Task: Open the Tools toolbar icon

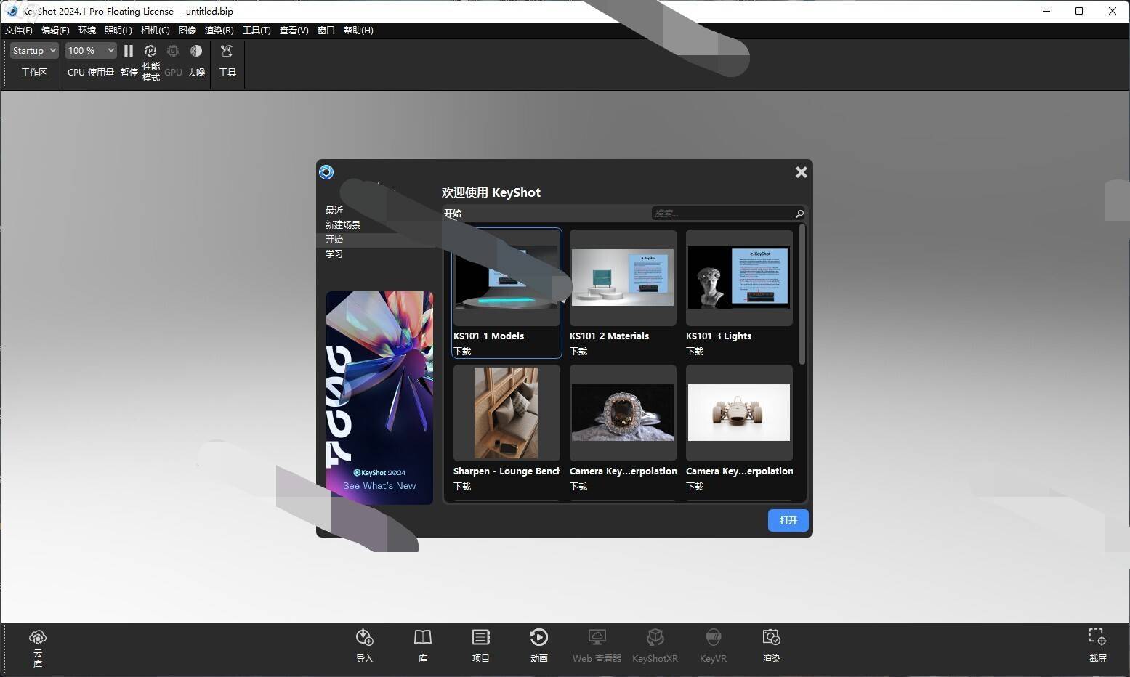Action: point(227,51)
